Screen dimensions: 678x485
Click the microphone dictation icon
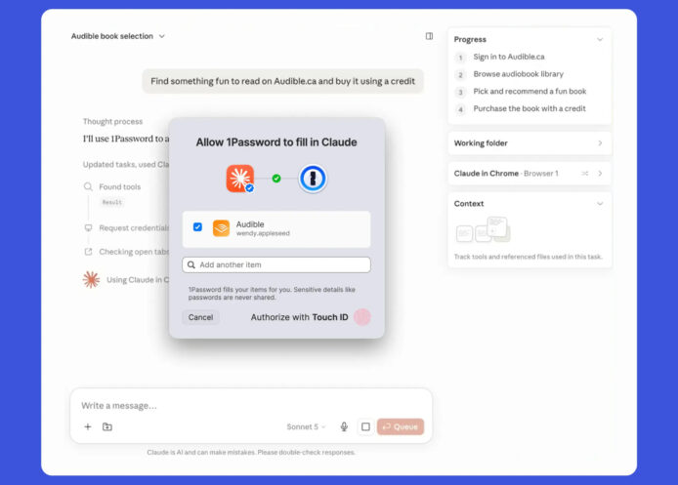pyautogui.click(x=344, y=426)
